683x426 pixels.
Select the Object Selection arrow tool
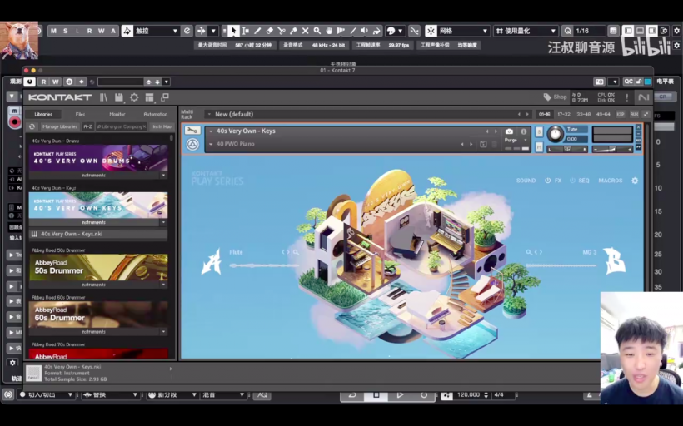(x=233, y=31)
